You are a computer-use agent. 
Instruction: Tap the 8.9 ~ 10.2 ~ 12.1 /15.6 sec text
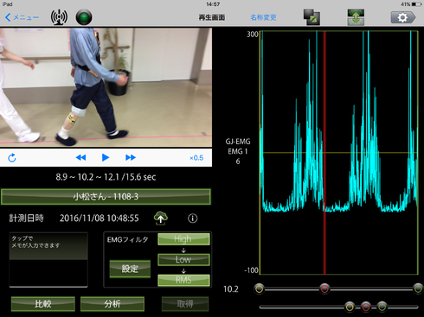[x=106, y=177]
